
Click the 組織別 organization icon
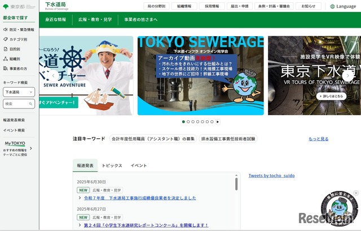[x=6, y=59]
